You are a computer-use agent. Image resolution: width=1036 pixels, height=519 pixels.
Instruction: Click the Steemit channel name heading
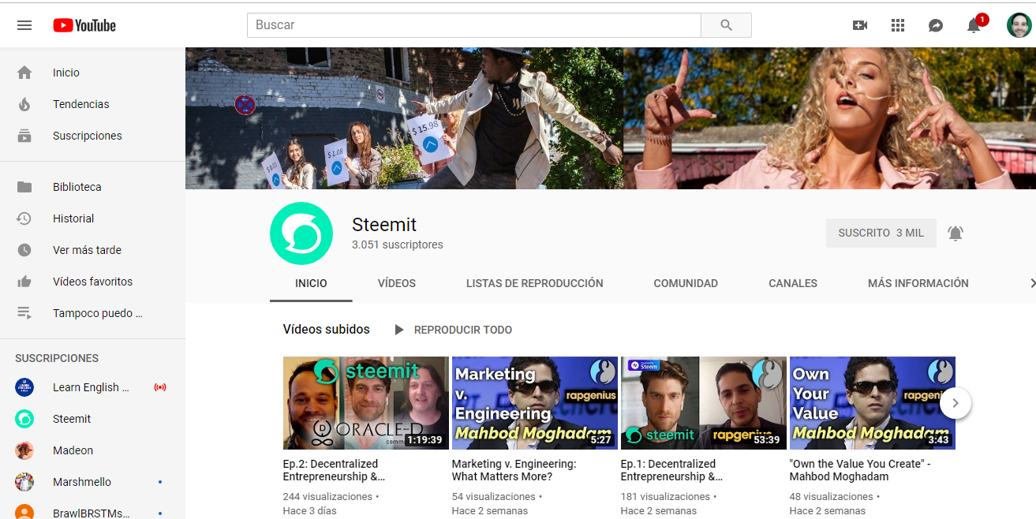pos(384,225)
